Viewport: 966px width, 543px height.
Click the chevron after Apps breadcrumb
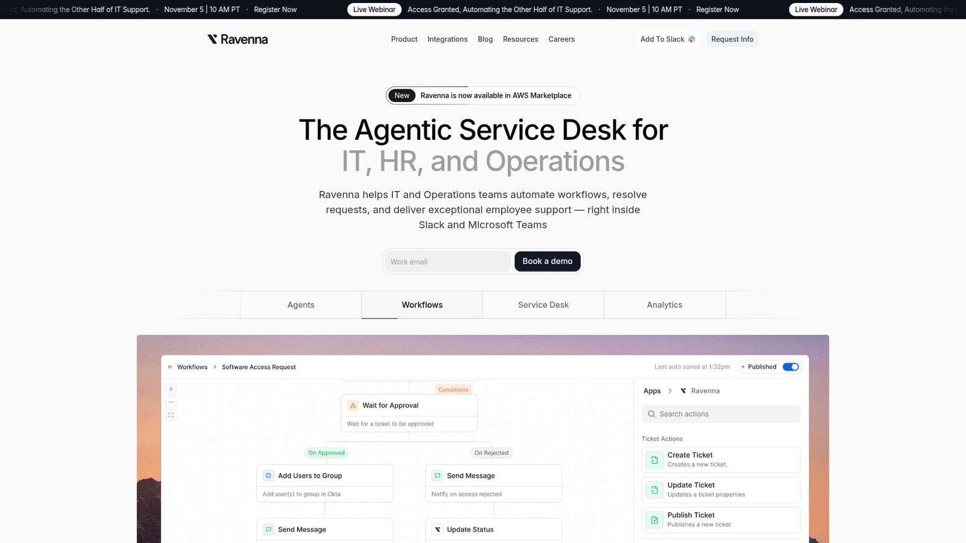tap(670, 391)
